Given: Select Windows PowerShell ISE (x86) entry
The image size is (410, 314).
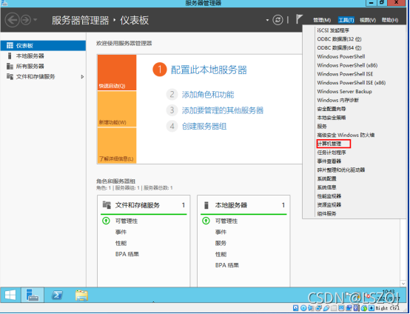Looking at the screenshot, I should (x=352, y=83).
